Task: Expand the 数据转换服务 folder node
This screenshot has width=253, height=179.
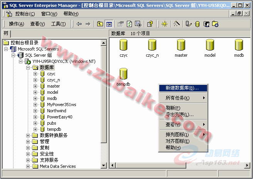Action: tap(28, 135)
